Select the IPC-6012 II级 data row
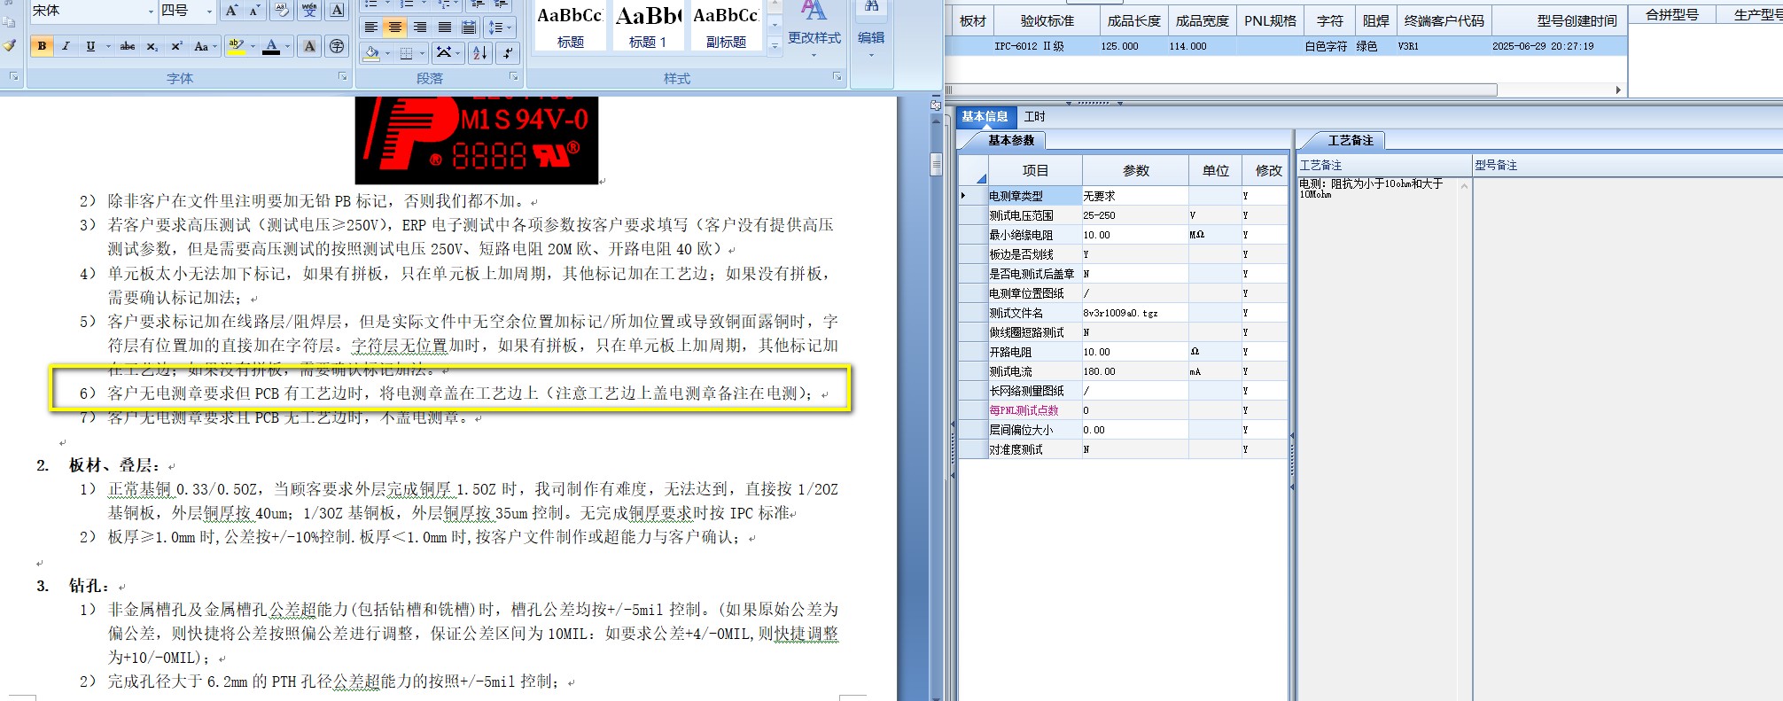The width and height of the screenshot is (1783, 701). point(1286,46)
